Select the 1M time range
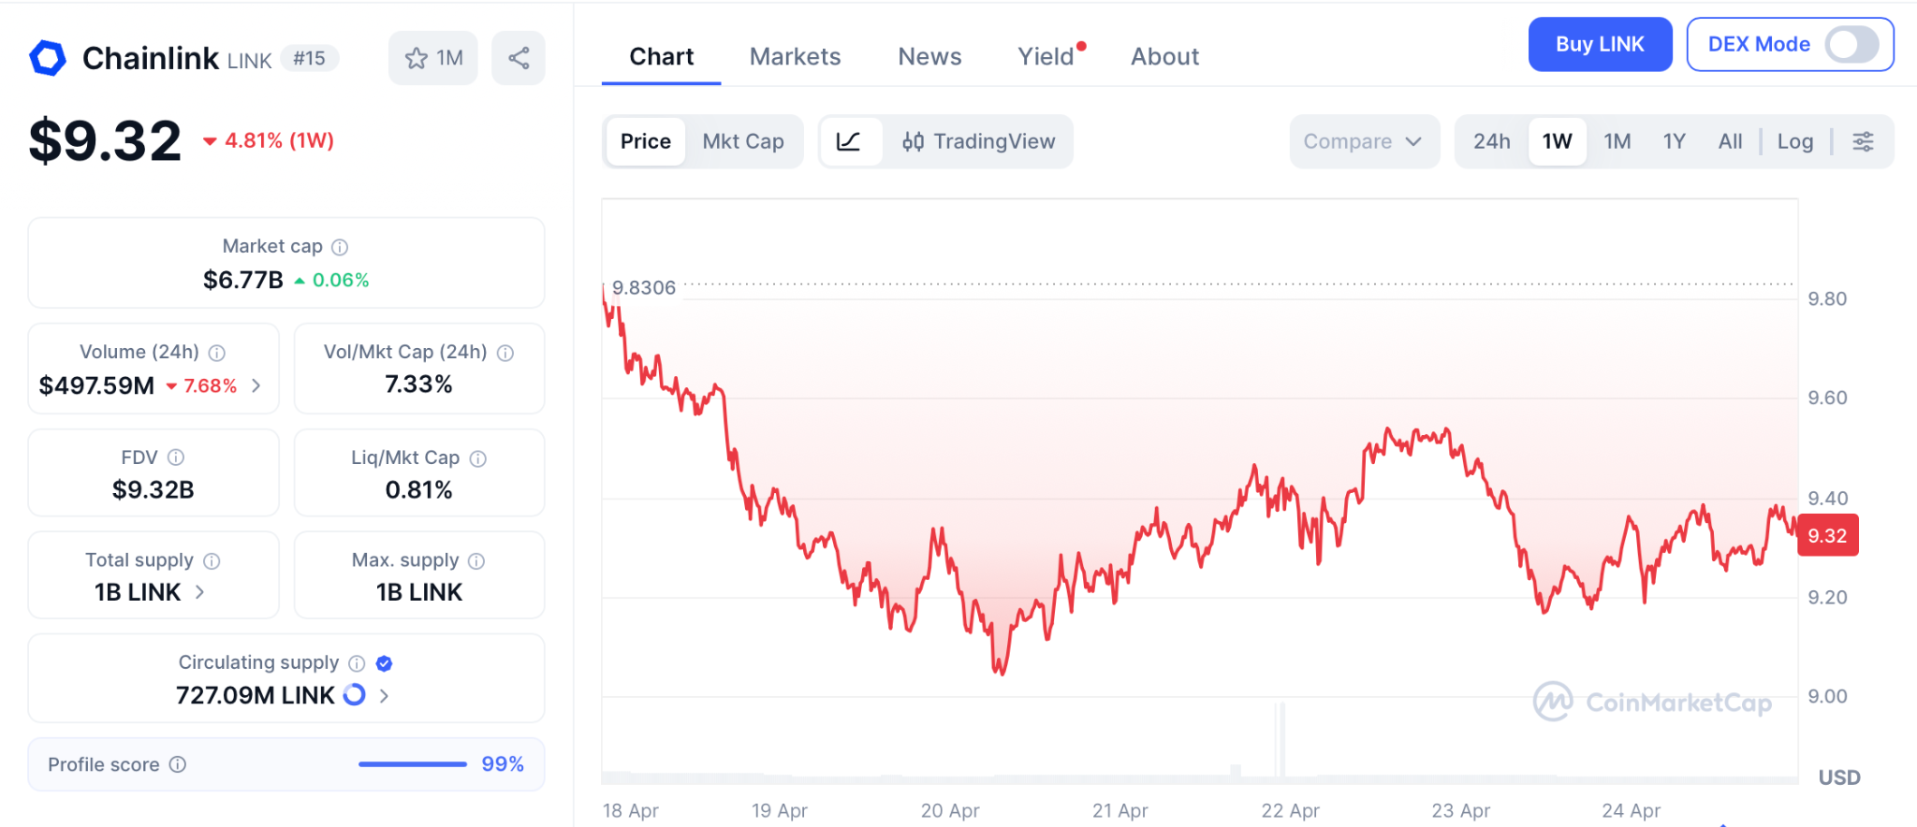1917x827 pixels. 1617,141
